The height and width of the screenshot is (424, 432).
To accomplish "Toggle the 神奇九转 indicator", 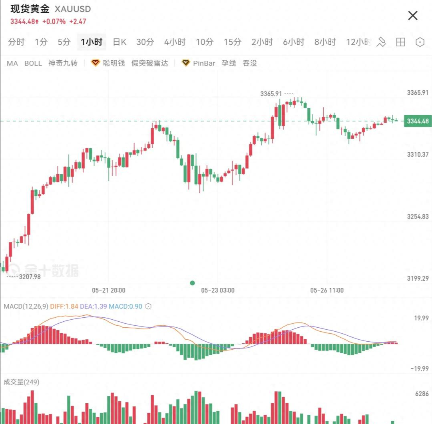I will (x=63, y=63).
